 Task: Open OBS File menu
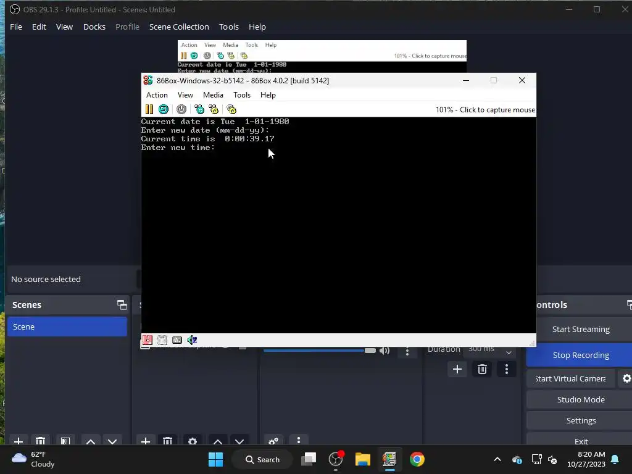coord(16,27)
